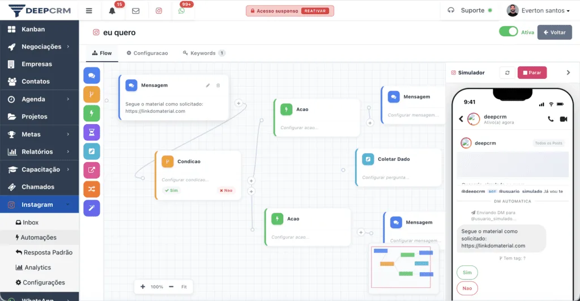
Task: Select pink external link tool in palette
Action: [92, 170]
